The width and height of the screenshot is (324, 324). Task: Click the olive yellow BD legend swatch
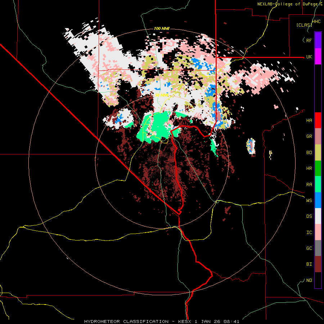[318, 153]
